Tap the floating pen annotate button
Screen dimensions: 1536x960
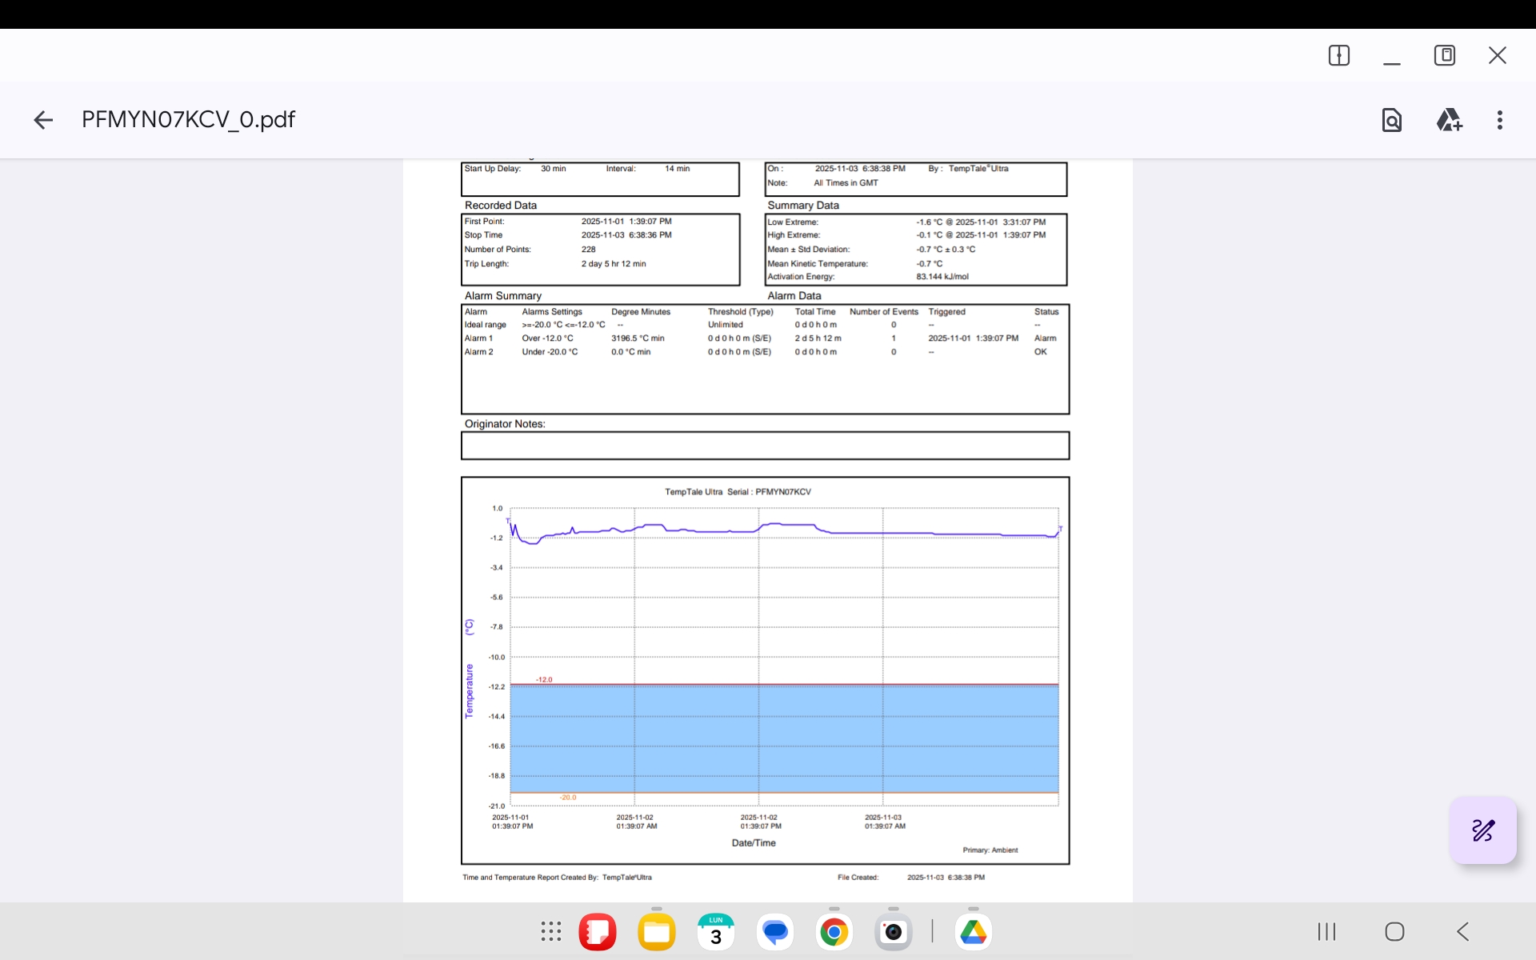click(1482, 830)
